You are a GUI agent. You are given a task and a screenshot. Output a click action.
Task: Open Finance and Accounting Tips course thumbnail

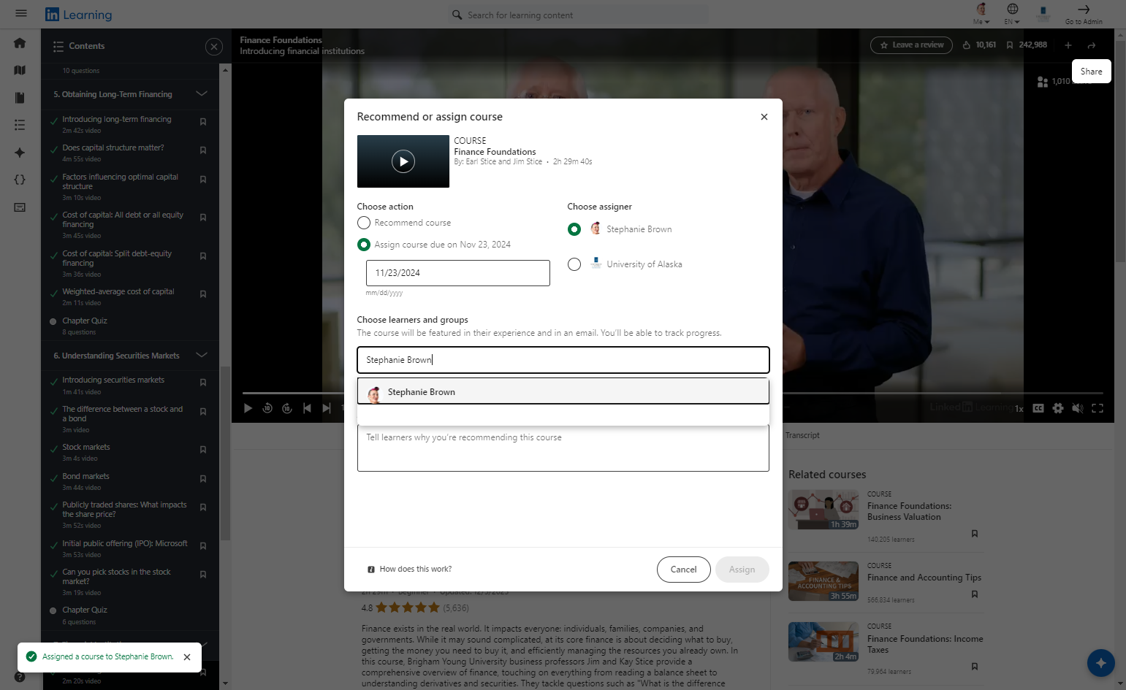pyautogui.click(x=823, y=581)
